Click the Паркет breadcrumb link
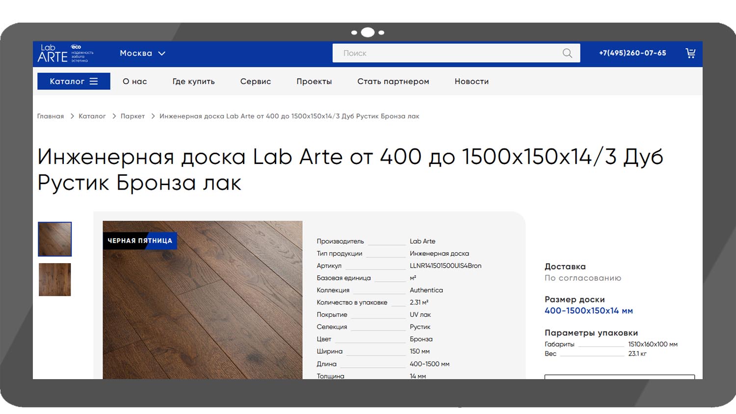Image resolution: width=736 pixels, height=414 pixels. click(132, 116)
